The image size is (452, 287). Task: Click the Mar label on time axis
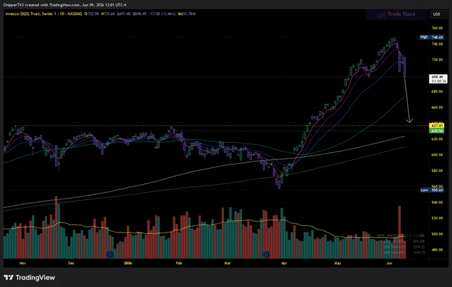click(227, 263)
